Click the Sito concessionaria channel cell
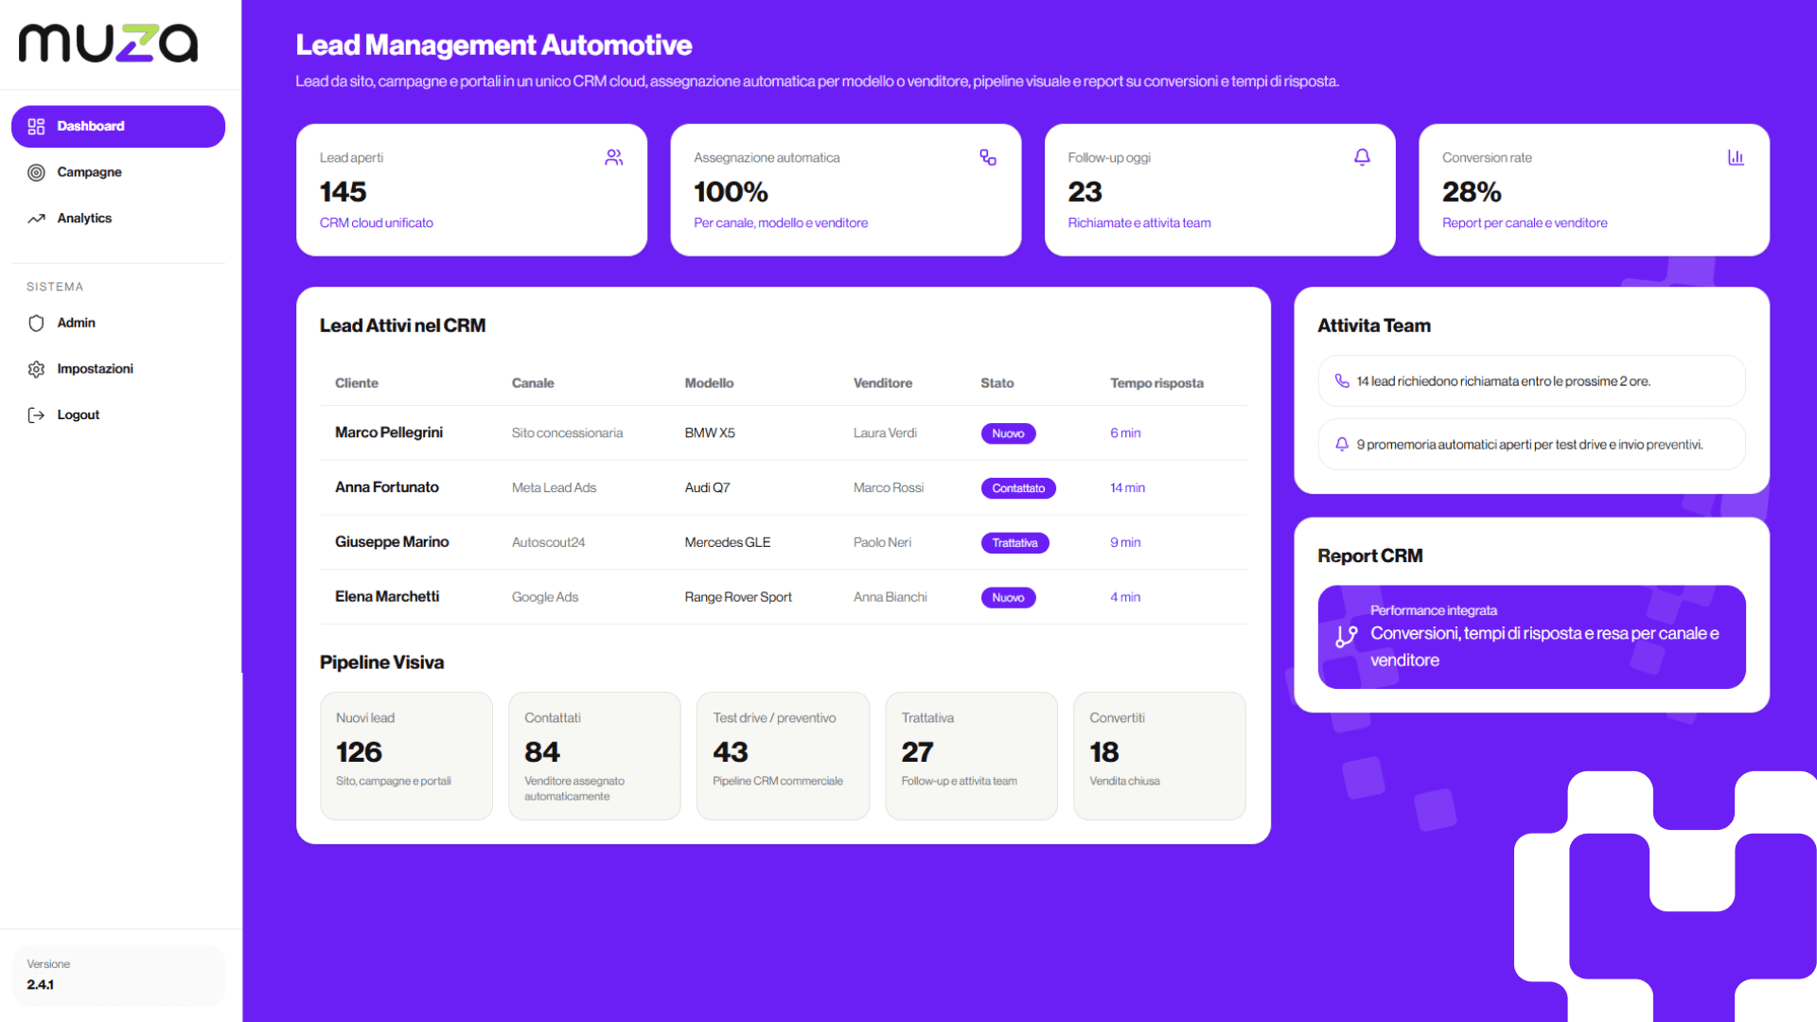The height and width of the screenshot is (1022, 1817). (x=567, y=433)
